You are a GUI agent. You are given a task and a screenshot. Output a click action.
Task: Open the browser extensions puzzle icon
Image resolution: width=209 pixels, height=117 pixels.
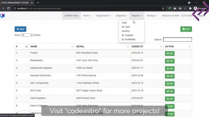tap(190, 8)
